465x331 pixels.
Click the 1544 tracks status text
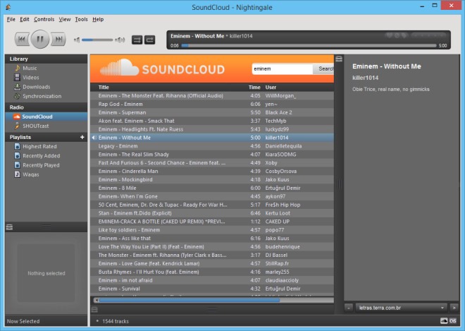coord(116,321)
